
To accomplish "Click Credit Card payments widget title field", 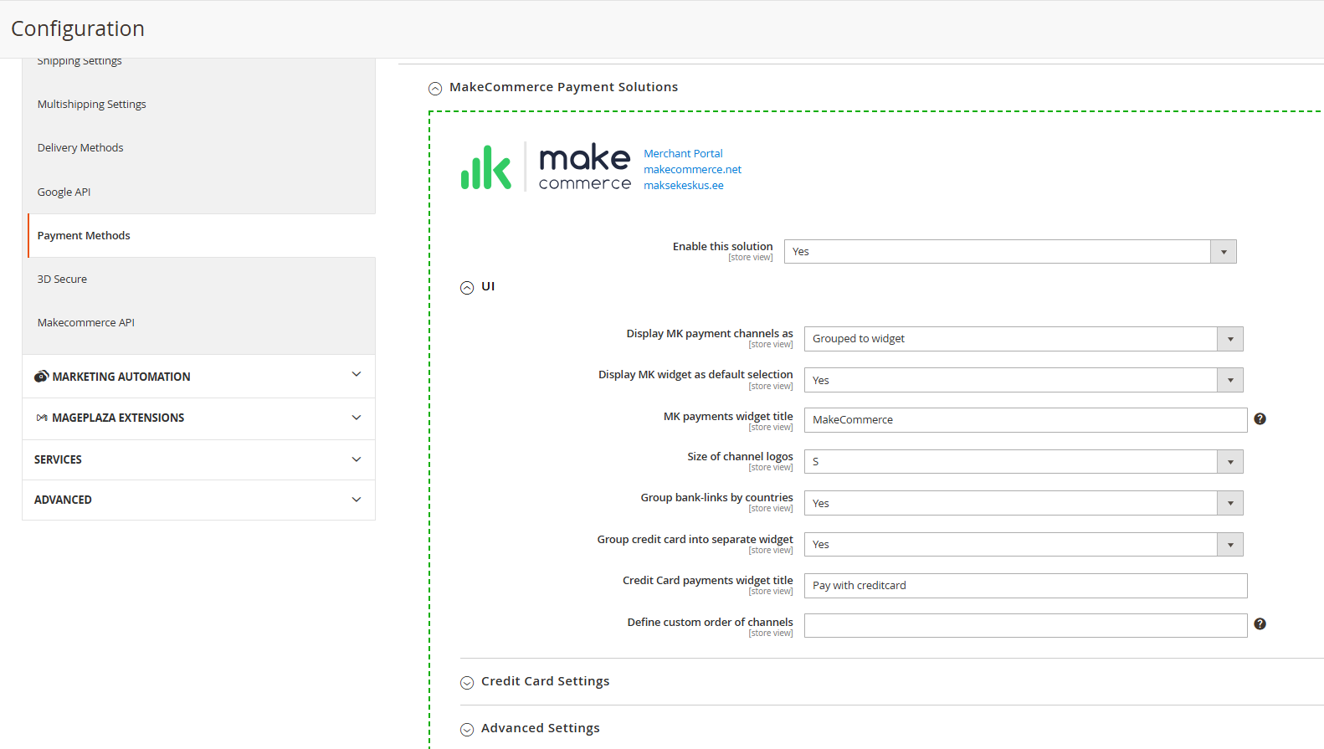I will click(1025, 586).
